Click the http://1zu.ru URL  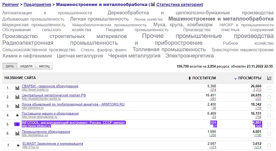31,147
